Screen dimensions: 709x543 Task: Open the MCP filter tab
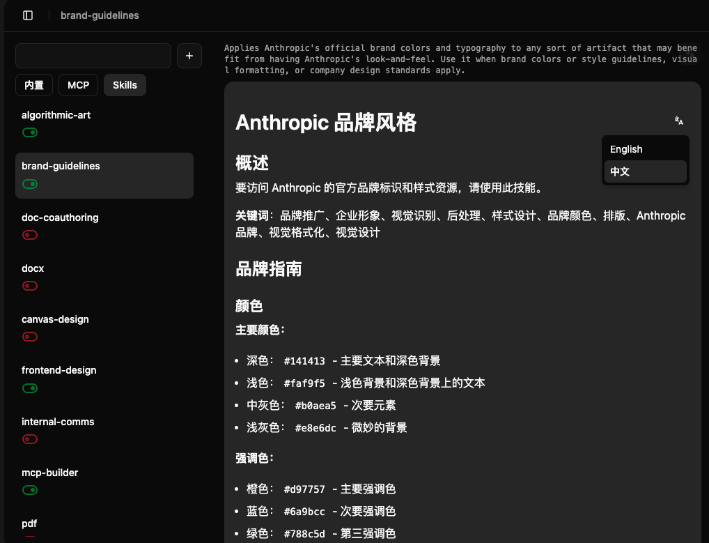(x=78, y=84)
